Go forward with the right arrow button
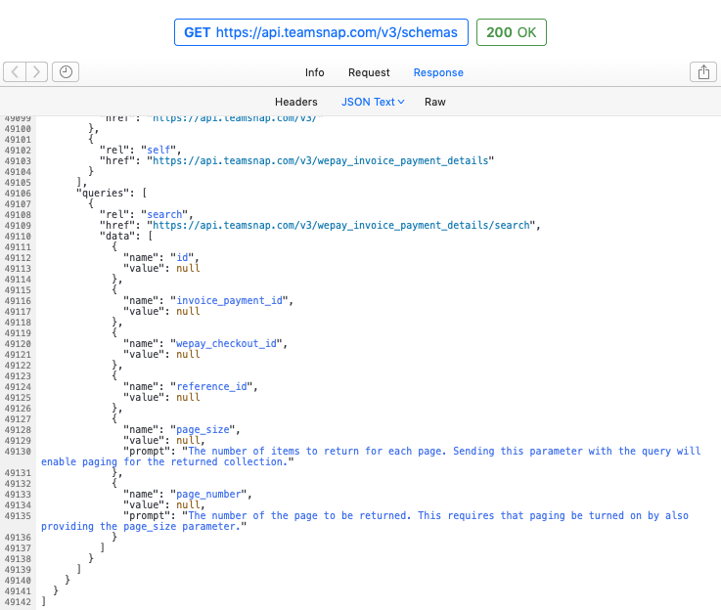721x610 pixels. click(x=37, y=72)
